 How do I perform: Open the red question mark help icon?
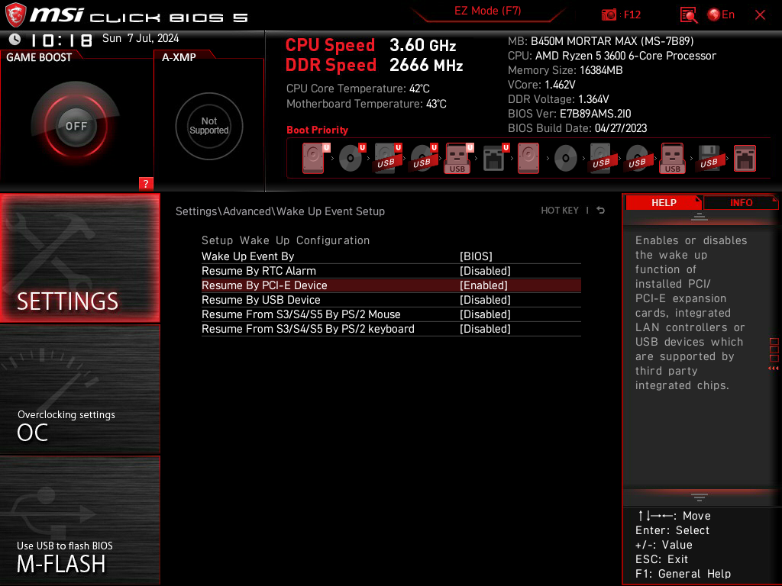click(146, 183)
